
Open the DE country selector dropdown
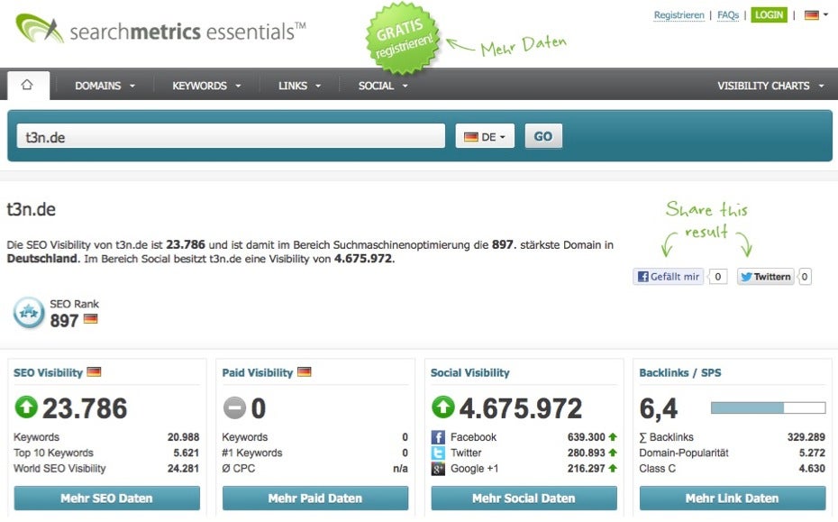485,136
